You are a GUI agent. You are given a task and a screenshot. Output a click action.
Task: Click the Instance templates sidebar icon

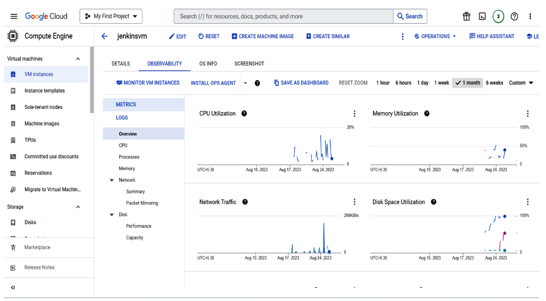point(13,91)
